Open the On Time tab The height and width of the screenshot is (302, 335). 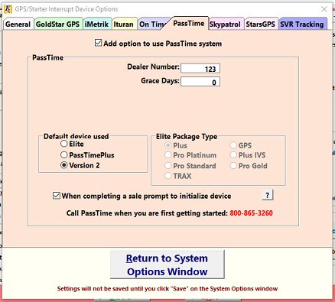coord(152,24)
